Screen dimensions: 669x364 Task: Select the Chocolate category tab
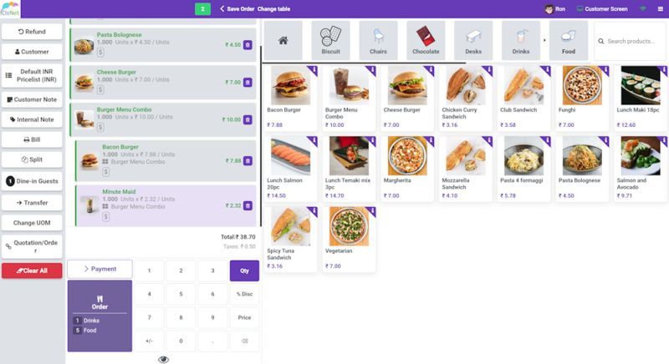[x=426, y=41]
